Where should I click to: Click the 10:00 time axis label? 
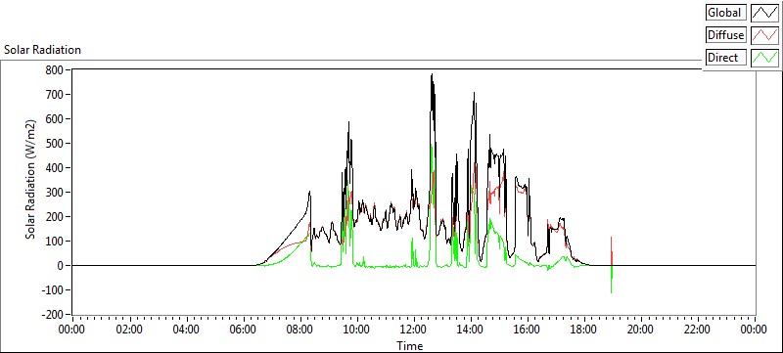[x=357, y=330]
